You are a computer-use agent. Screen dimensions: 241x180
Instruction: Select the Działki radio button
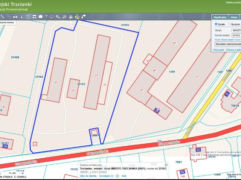pos(216,24)
